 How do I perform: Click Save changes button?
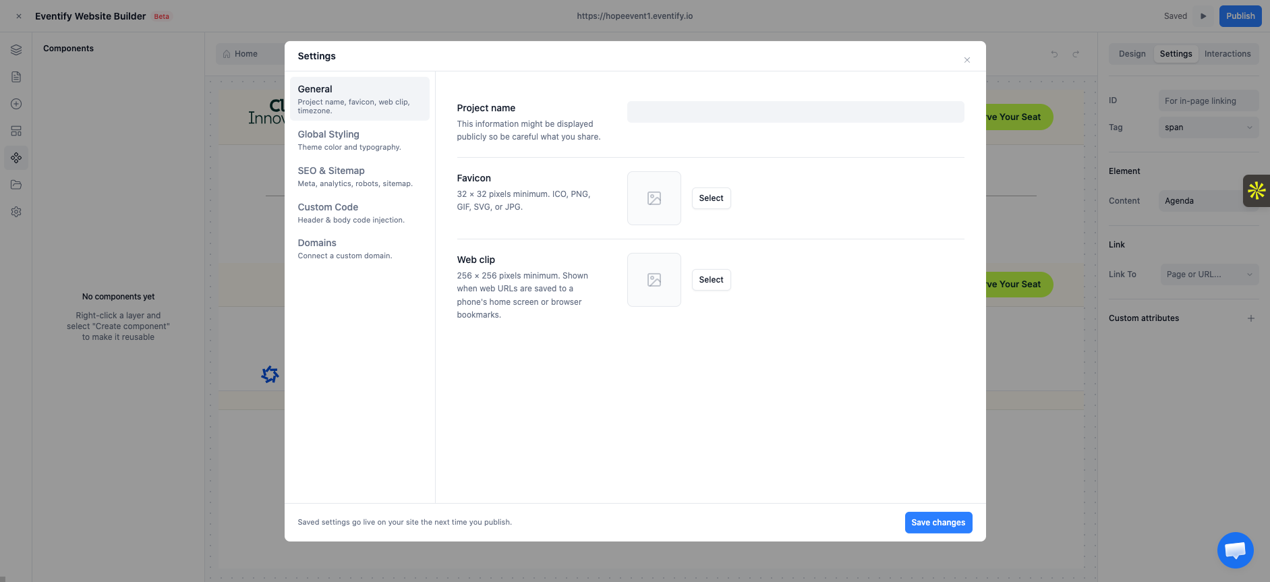938,523
